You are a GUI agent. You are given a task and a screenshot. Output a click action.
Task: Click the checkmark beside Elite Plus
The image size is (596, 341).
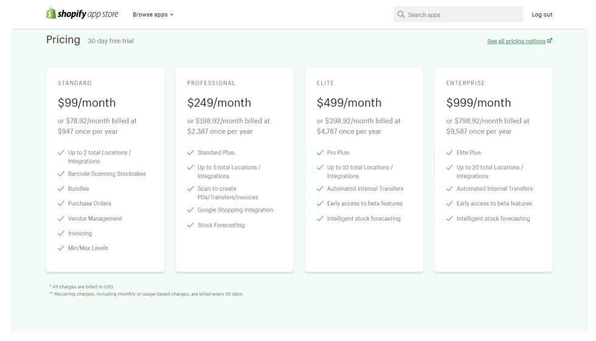click(x=449, y=153)
